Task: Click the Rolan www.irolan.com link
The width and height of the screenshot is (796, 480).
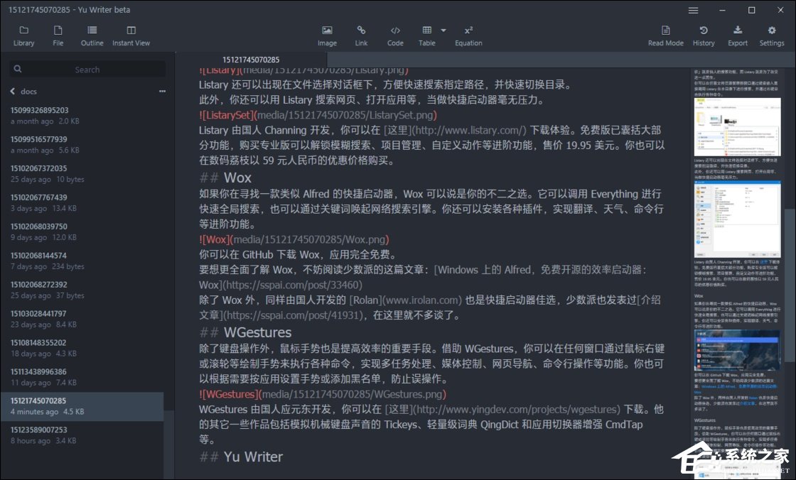Action: click(406, 300)
